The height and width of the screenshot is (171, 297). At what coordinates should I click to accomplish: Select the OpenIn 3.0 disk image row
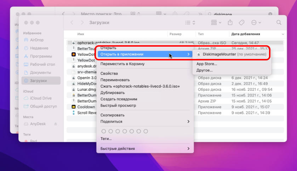(175, 78)
